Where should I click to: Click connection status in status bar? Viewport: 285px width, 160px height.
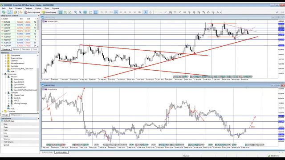pos(273,156)
